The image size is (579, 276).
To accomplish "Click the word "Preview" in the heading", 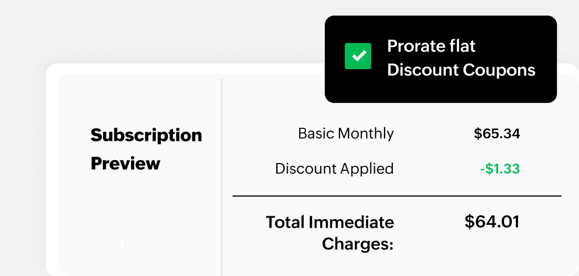I will click(125, 164).
